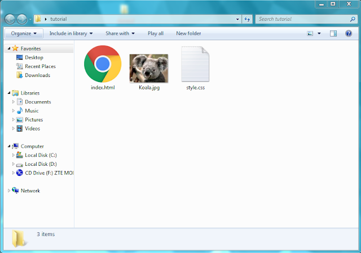Screen dimensions: 361x253
Task: Select the index.html Chrome file icon
Action: 103,64
